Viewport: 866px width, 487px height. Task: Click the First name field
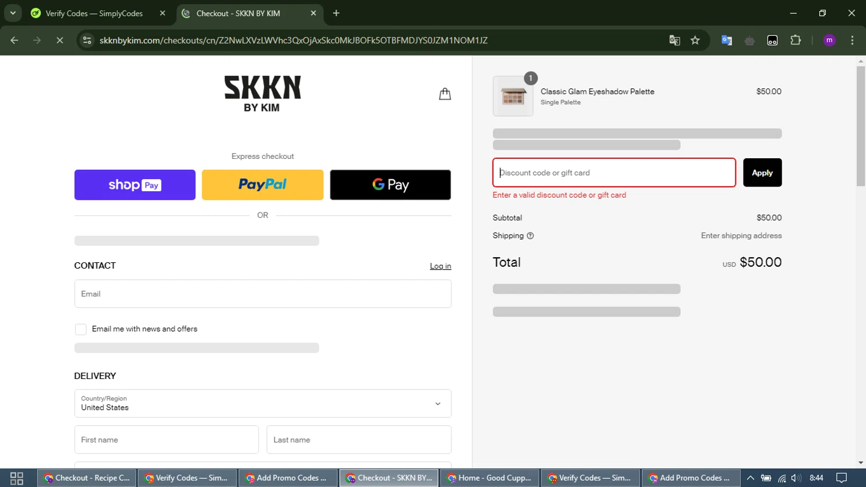[166, 440]
